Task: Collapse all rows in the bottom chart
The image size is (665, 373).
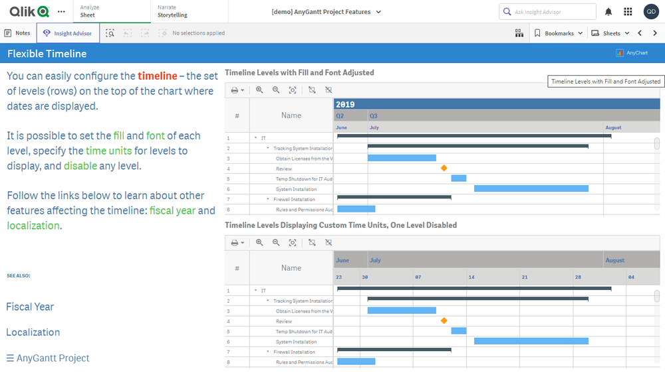Action: (x=329, y=243)
